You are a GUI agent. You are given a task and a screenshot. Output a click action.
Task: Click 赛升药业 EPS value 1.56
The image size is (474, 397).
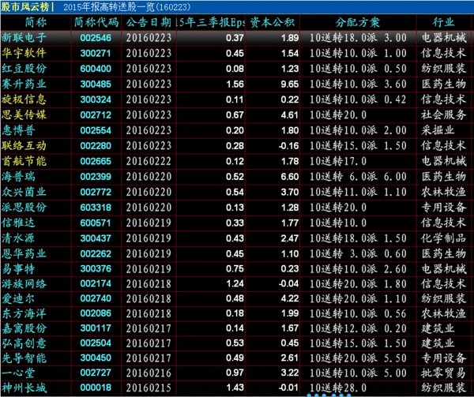coord(235,84)
